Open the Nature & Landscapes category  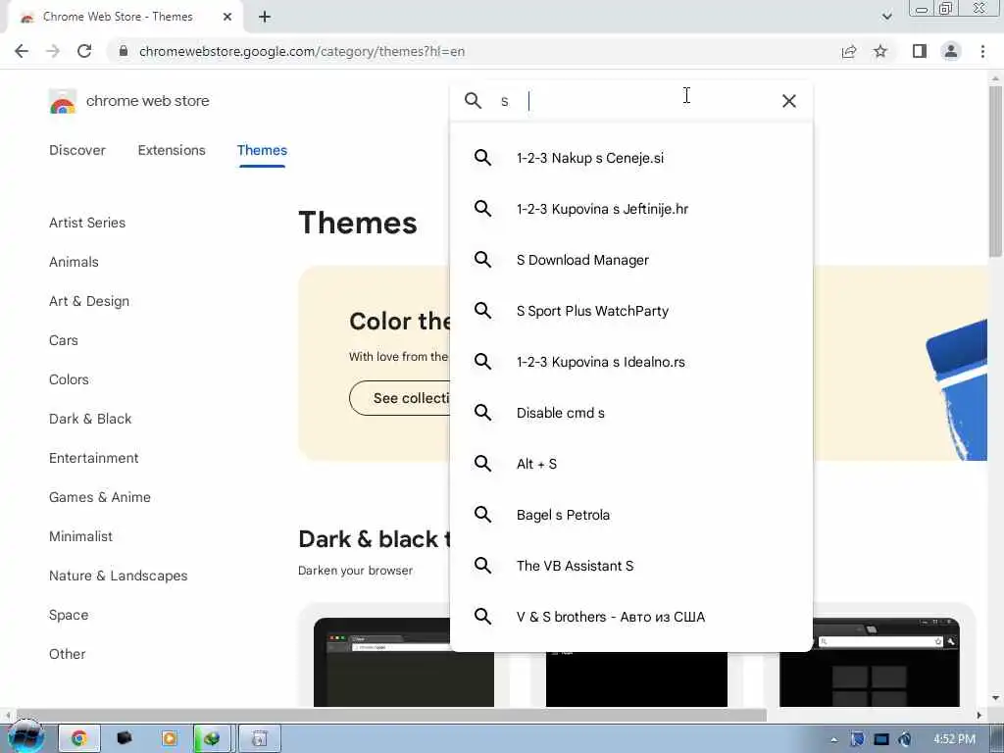pos(119,576)
